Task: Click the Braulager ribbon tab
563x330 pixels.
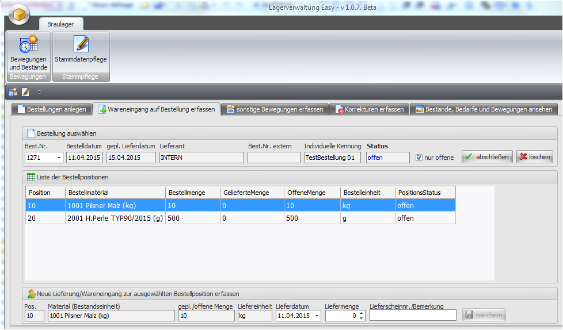Action: coord(61,24)
